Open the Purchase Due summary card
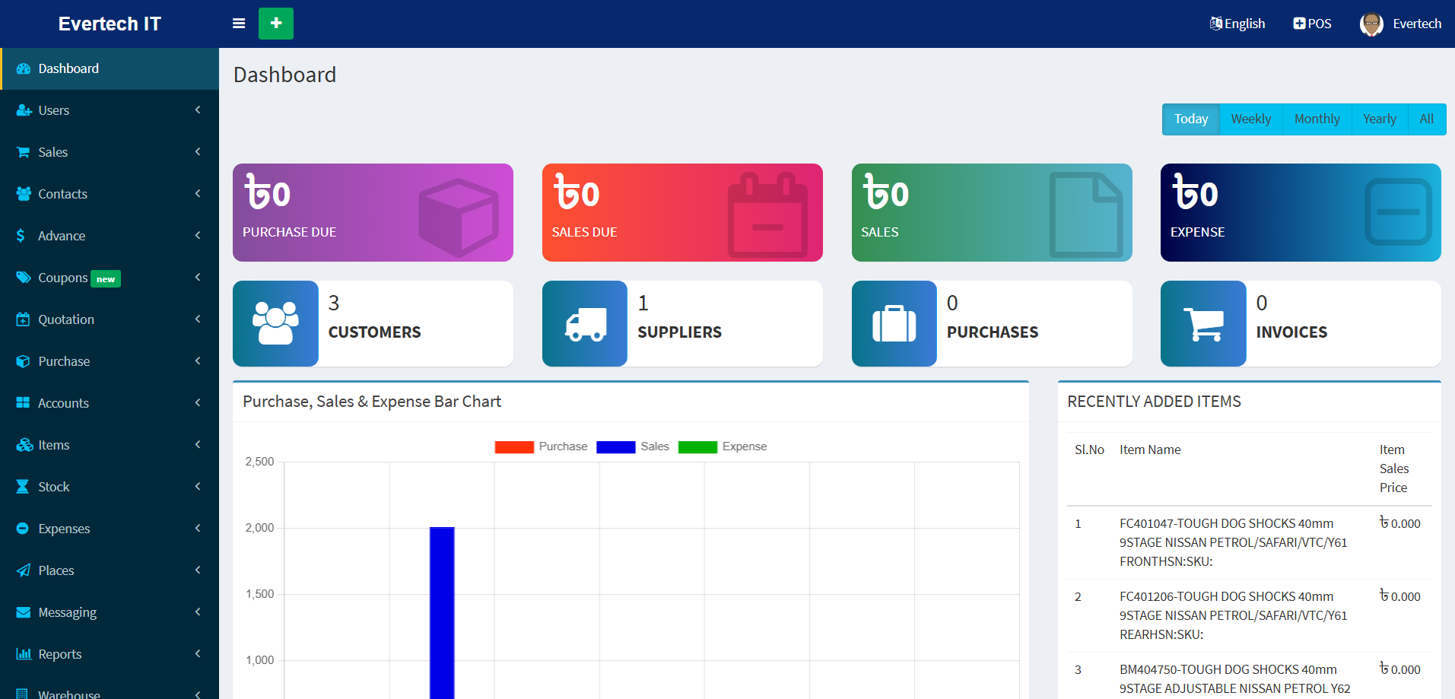1455x699 pixels. (x=373, y=213)
